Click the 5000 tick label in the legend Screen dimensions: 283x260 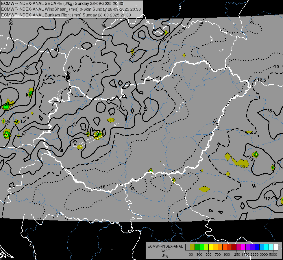click(x=273, y=255)
